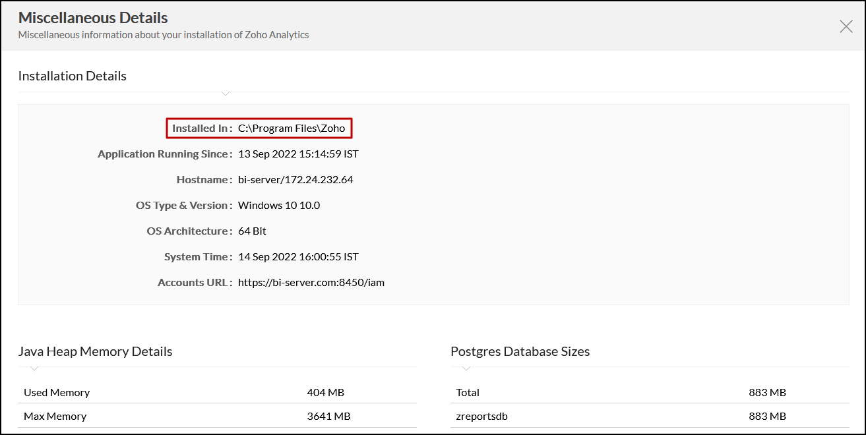Click the 'Application Running Since' label
The image size is (866, 435).
tap(165, 154)
